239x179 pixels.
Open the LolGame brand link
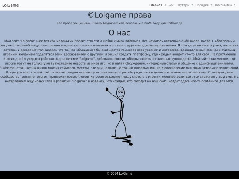[x=10, y=5]
